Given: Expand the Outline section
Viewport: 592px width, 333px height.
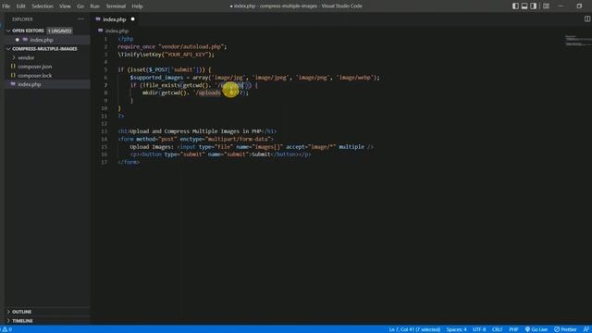Looking at the screenshot, I should click(x=21, y=312).
